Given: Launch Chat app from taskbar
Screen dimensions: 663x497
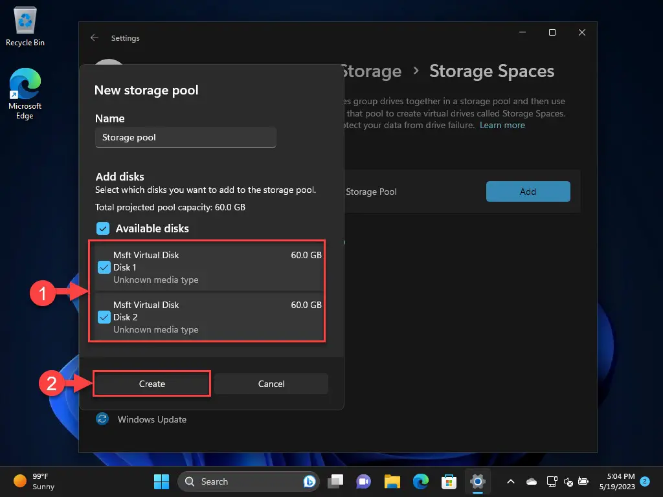Looking at the screenshot, I should (x=364, y=481).
